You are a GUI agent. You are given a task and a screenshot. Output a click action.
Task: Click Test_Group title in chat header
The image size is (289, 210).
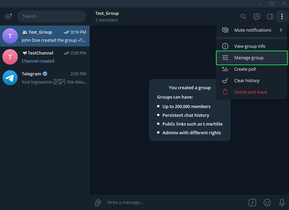[x=107, y=13]
